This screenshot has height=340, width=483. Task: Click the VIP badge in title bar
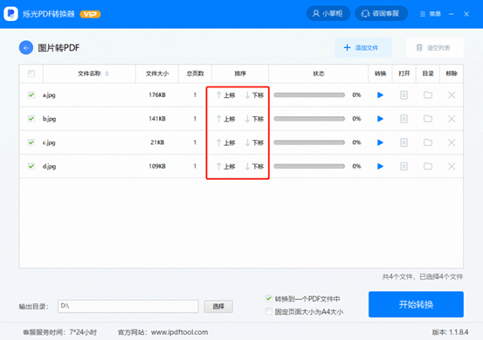(x=90, y=14)
